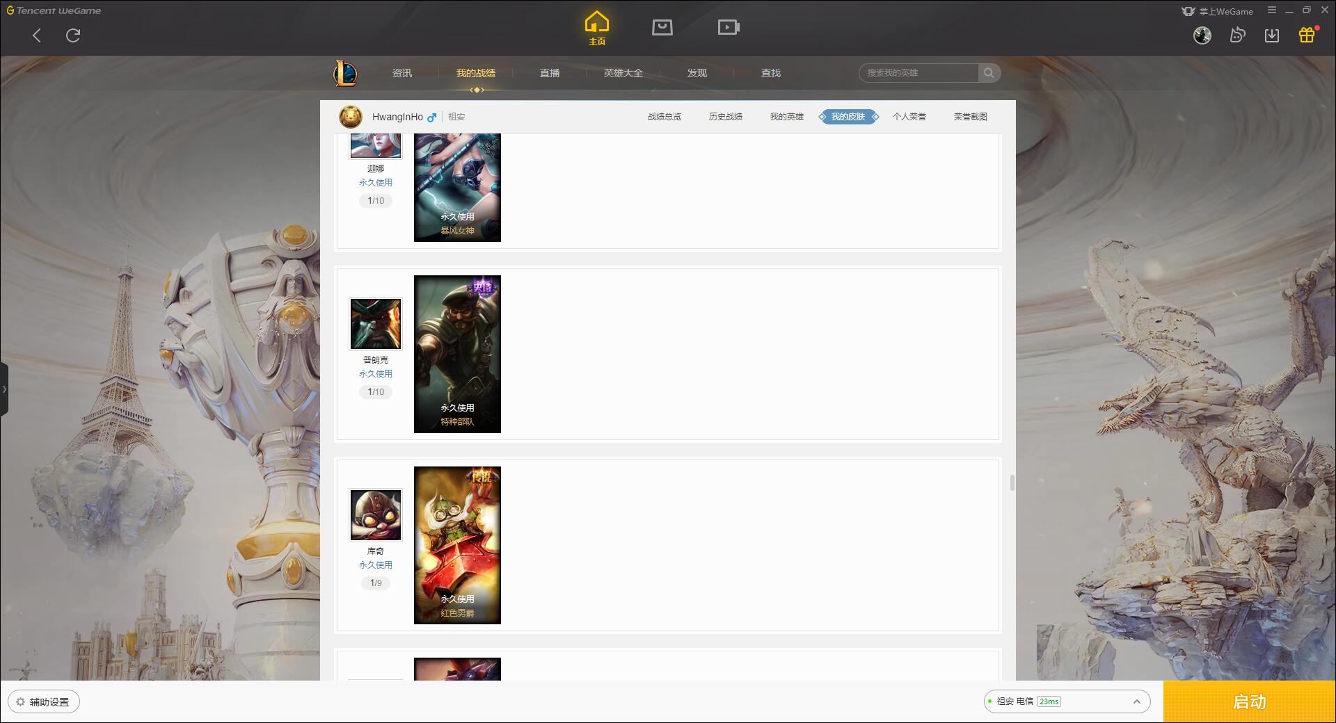Click the 1/10 skin count under 迦娜
1336x723 pixels.
click(x=376, y=201)
